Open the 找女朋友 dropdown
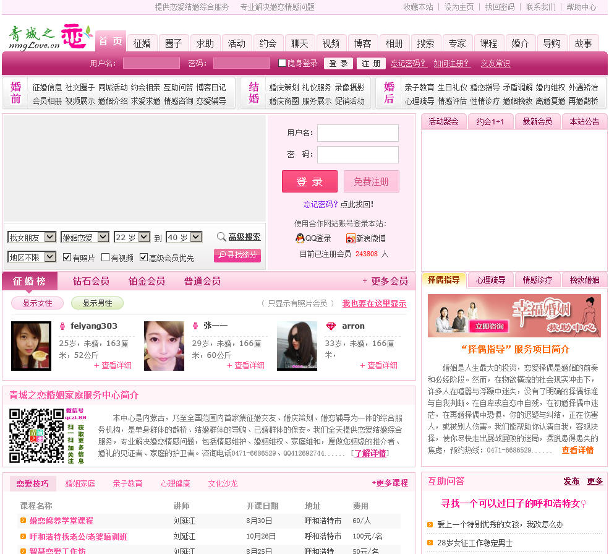The image size is (609, 554). pyautogui.click(x=32, y=237)
